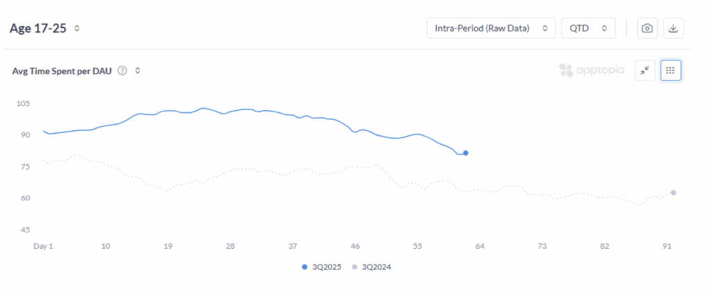Click the Apptopia logo watermark
Screen dimensions: 710x298
[x=591, y=70]
